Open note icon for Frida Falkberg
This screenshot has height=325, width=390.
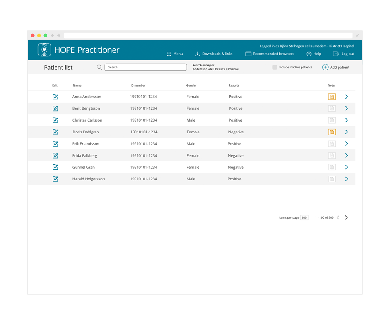[x=332, y=155]
